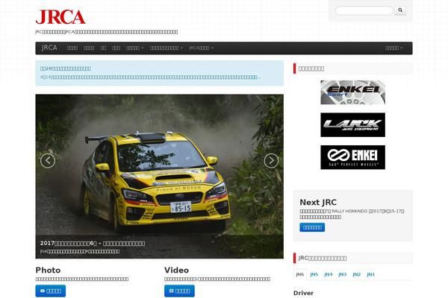The height and width of the screenshot is (298, 448).
Task: Advance to the next carousel slide
Action: [271, 161]
